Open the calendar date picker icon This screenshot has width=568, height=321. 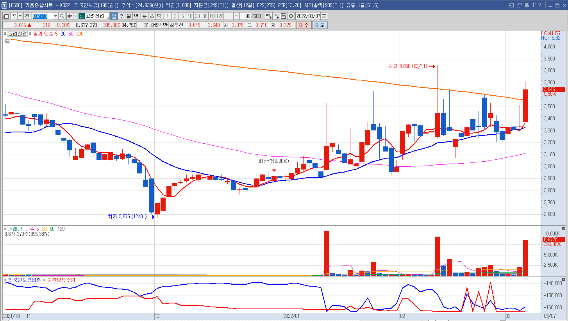coord(324,16)
